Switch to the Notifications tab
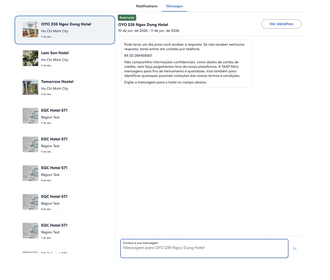Screen dimensions: 330x280 tap(146, 6)
